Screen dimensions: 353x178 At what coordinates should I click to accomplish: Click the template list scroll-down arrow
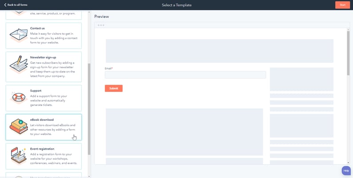click(89, 176)
